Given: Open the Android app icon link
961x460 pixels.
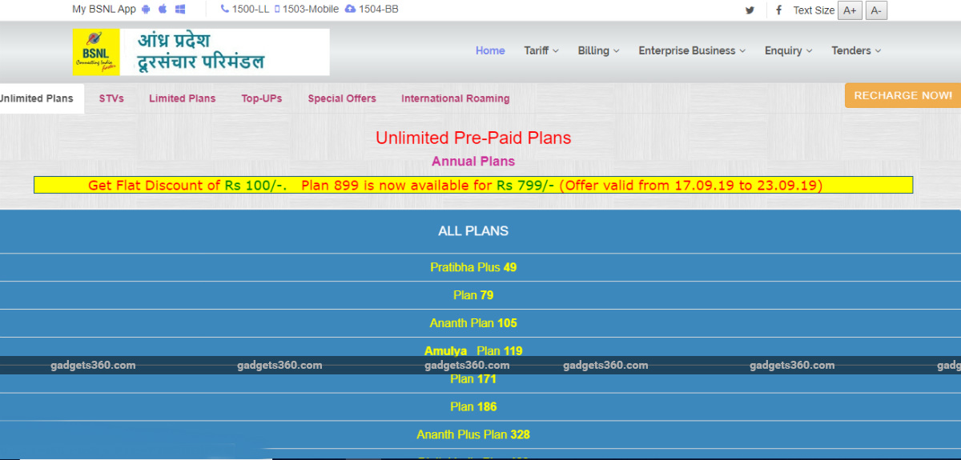Looking at the screenshot, I should point(146,10).
